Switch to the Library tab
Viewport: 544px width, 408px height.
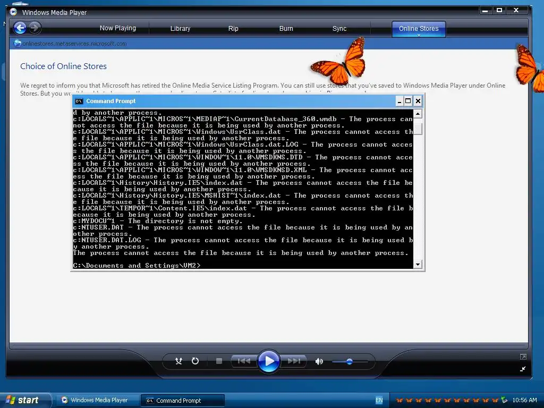click(x=180, y=29)
